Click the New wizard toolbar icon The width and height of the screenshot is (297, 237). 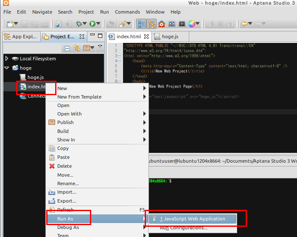[x=10, y=24]
